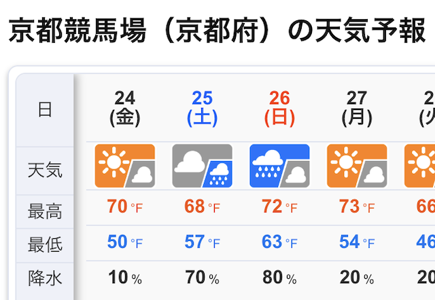Viewport: 435px width, 300px height.
Task: Click the 63°F low temperature for the 26th
Action: click(x=279, y=242)
